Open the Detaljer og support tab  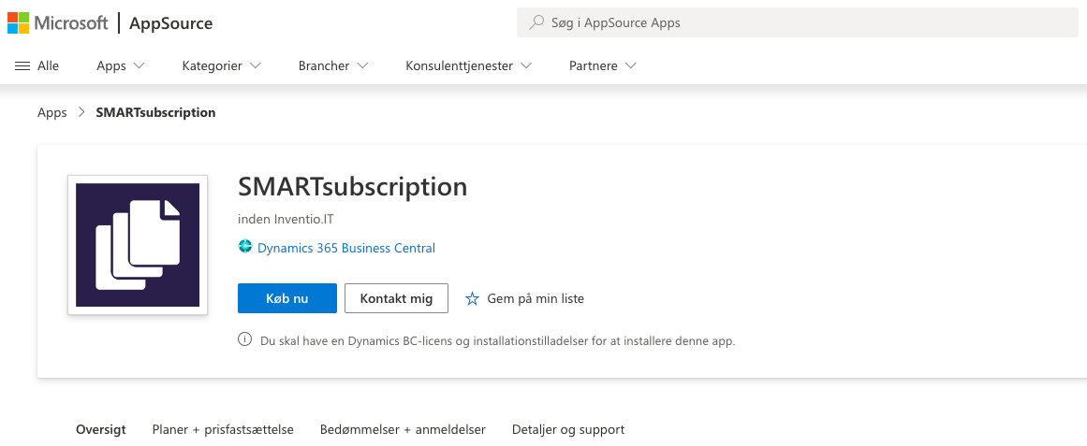pyautogui.click(x=567, y=430)
